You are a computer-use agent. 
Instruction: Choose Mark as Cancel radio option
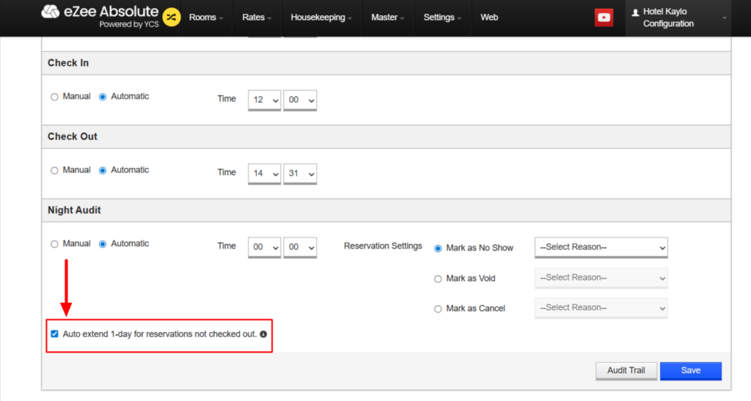[x=439, y=309]
